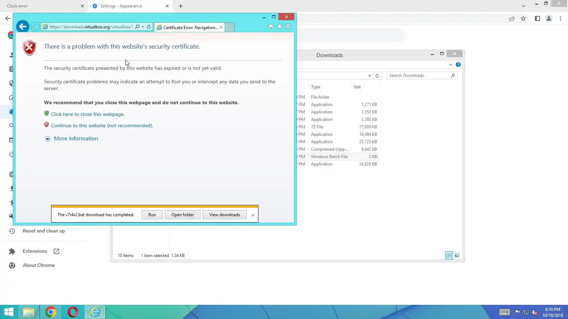Screen dimensions: 568x319
Task: Close the Settings - Appearance tab
Action: (167, 6)
